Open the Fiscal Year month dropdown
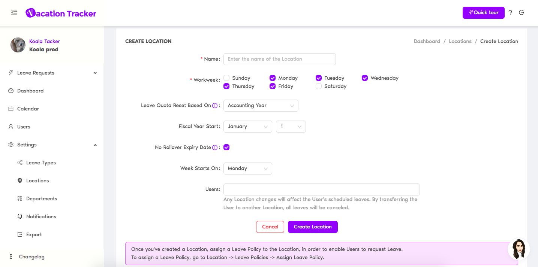Screen dimensions: 538x267 [248, 127]
